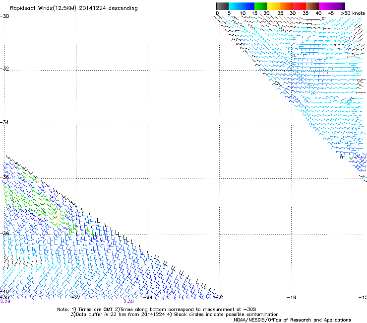Click the legend value '25'
The image size is (367, 323).
click(280, 13)
